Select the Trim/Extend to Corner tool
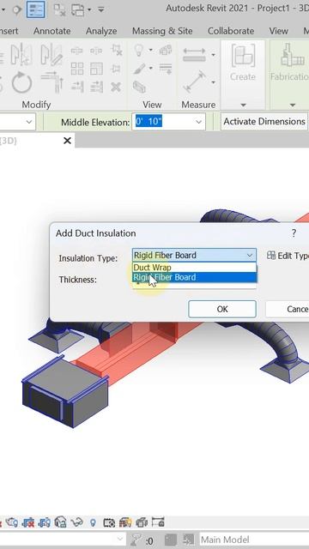This screenshot has height=549, width=309. [x=51, y=82]
